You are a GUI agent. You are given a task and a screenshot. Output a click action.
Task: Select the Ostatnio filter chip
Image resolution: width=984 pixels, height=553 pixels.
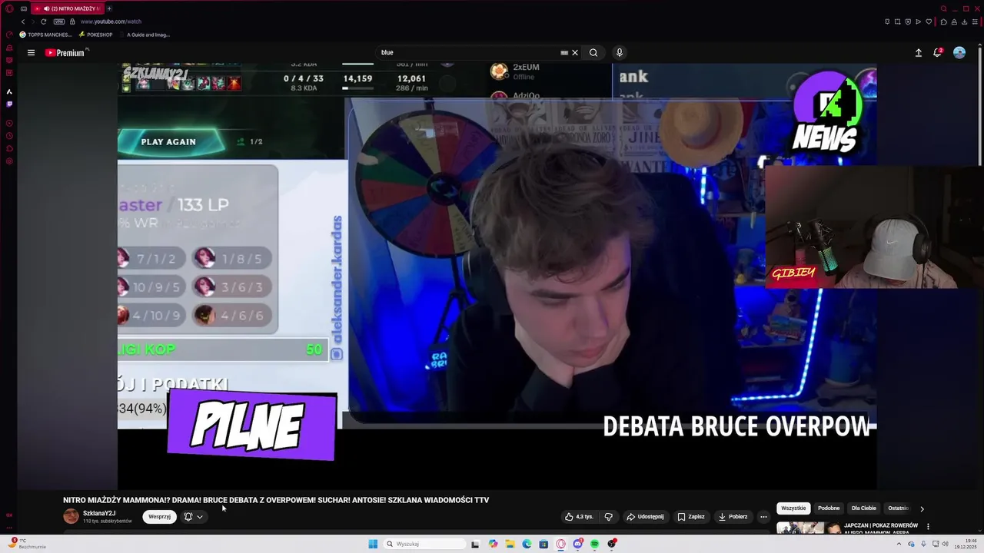pos(898,508)
